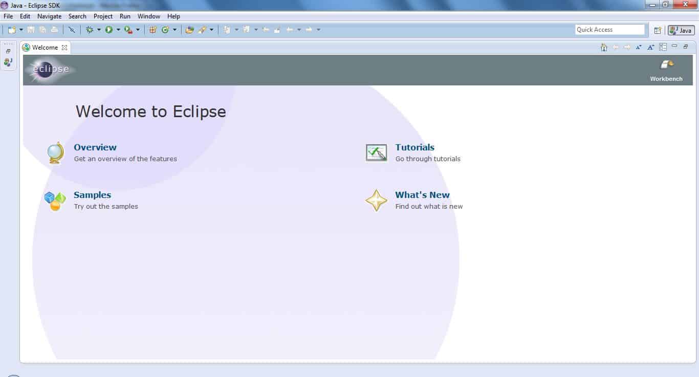Click the New Java Class icon
699x377 pixels.
(x=165, y=30)
